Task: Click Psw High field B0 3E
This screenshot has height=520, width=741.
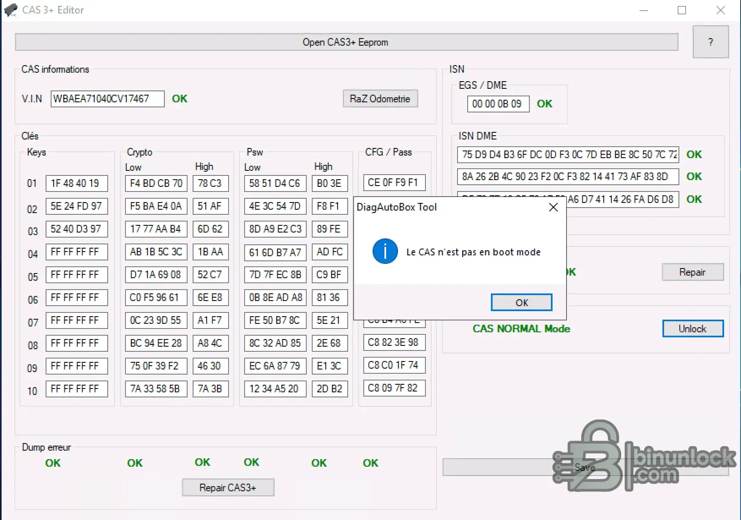Action: (330, 183)
